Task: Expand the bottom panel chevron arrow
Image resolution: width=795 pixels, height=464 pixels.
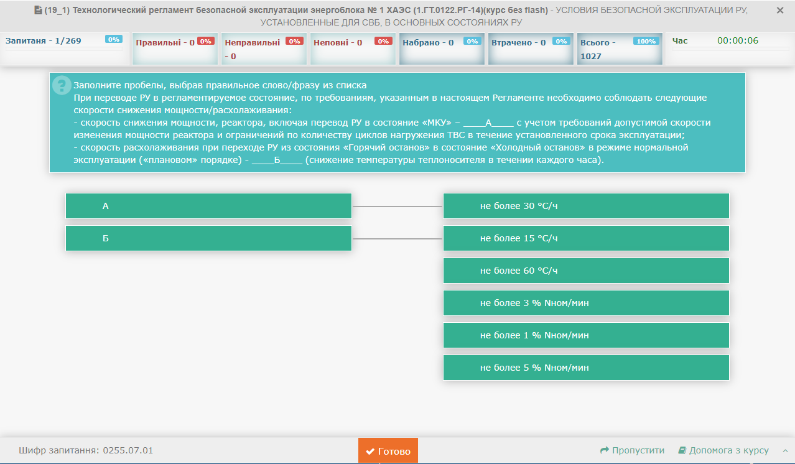Action: coord(786,450)
